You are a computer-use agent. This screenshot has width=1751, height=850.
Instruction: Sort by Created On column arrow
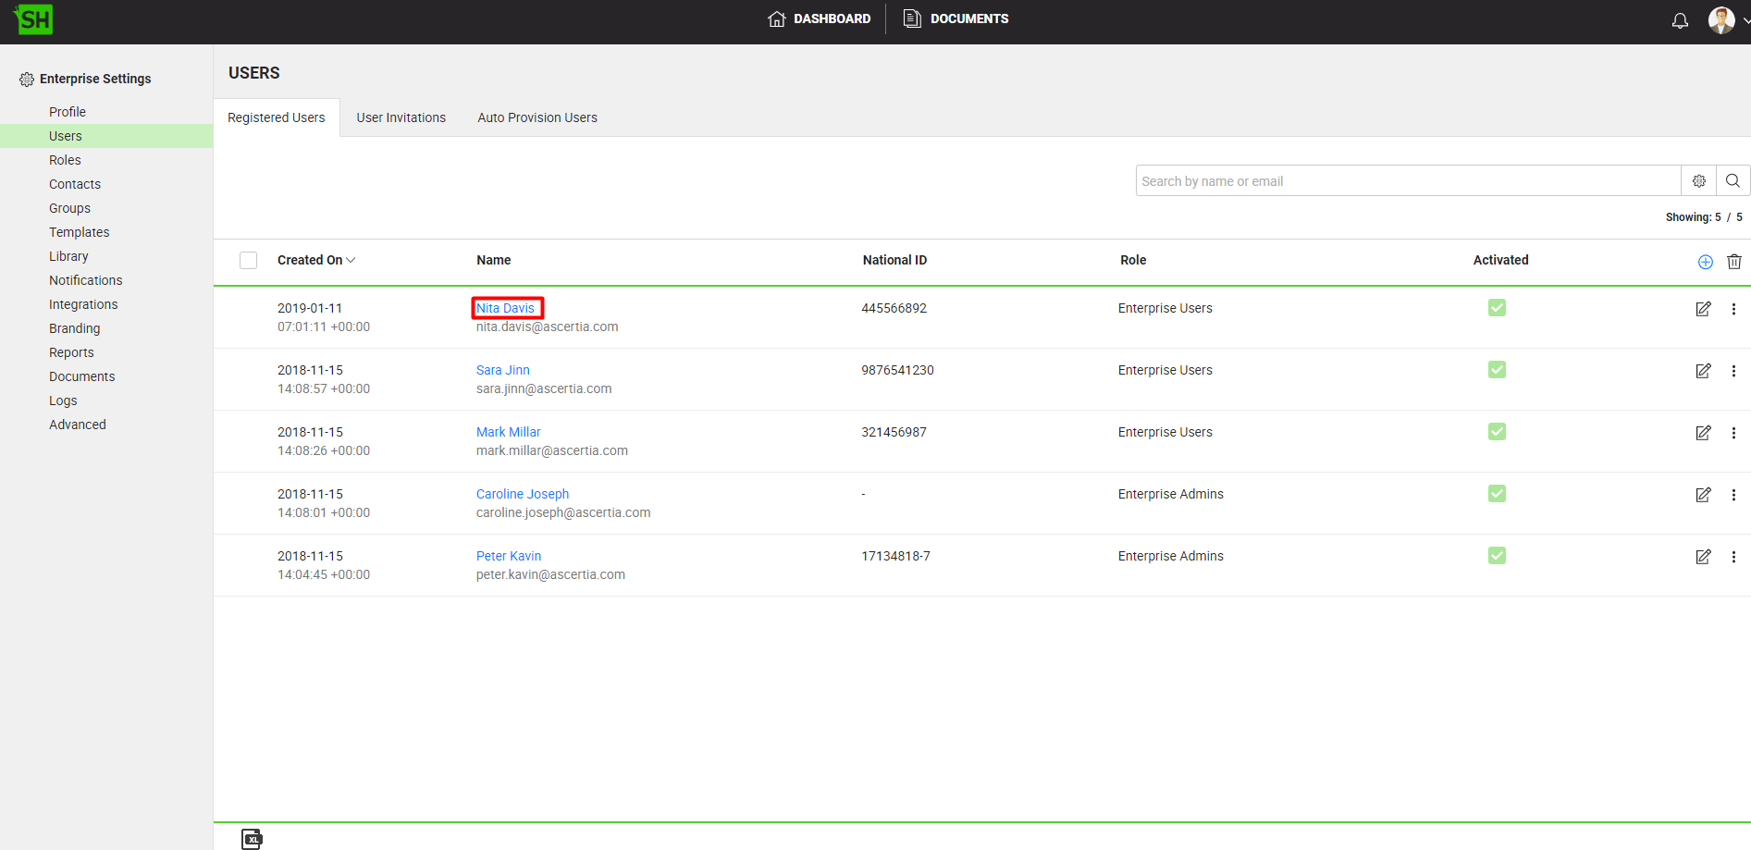tap(351, 261)
